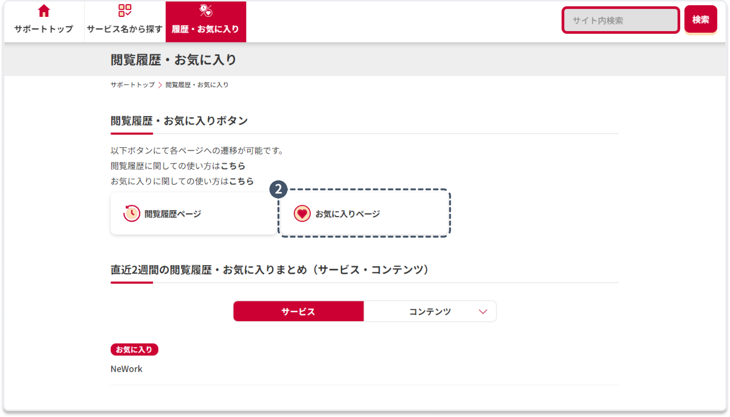
Task: Expand the コンテンツ chevron dropdown arrow
Action: 483,311
